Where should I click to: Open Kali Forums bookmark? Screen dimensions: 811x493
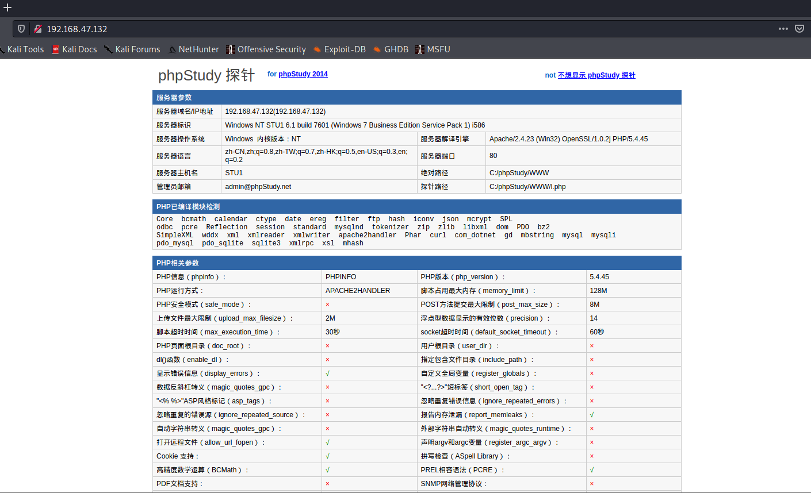tap(132, 49)
